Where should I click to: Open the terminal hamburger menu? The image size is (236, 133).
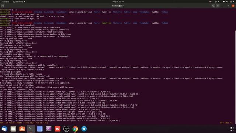tap(218, 6)
